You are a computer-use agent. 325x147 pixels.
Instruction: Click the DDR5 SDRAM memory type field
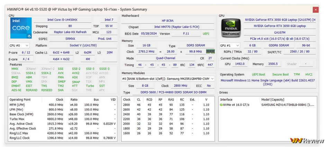(x=196, y=45)
